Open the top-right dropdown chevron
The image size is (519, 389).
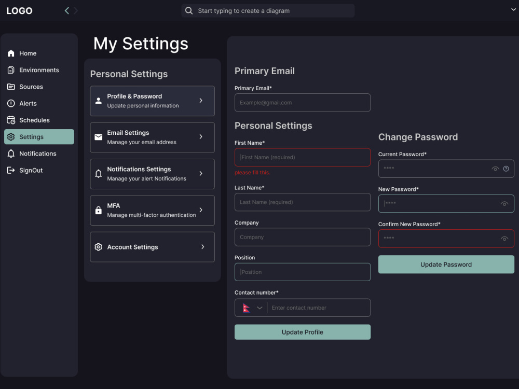[513, 9]
